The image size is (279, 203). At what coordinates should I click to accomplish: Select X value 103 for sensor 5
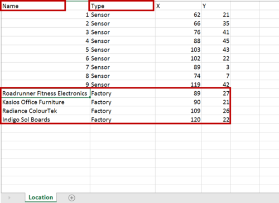(179, 49)
